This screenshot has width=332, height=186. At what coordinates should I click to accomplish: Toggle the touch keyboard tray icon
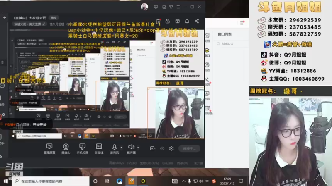175,181
